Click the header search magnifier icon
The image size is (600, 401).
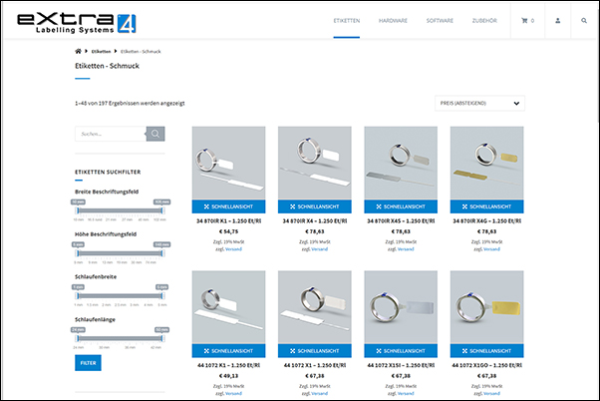click(583, 20)
